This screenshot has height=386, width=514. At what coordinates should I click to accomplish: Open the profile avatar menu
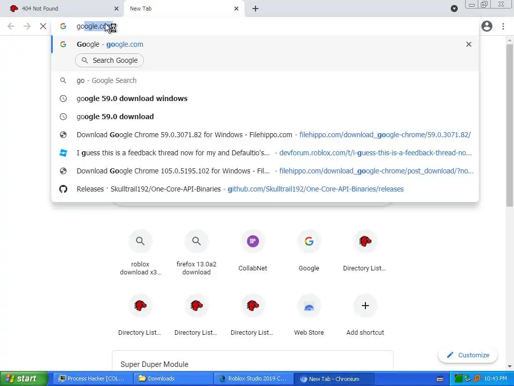[487, 26]
